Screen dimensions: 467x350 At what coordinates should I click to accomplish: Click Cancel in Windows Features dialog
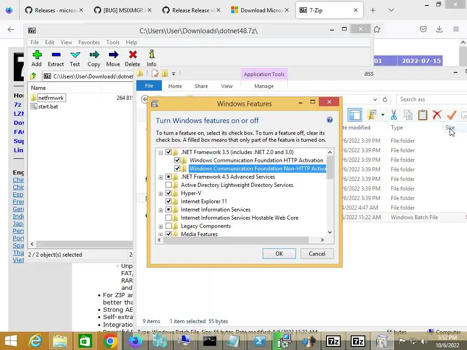(x=317, y=253)
